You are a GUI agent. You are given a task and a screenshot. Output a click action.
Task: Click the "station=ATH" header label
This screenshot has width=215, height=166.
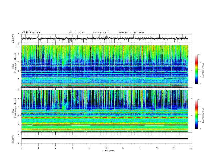tap(101, 33)
